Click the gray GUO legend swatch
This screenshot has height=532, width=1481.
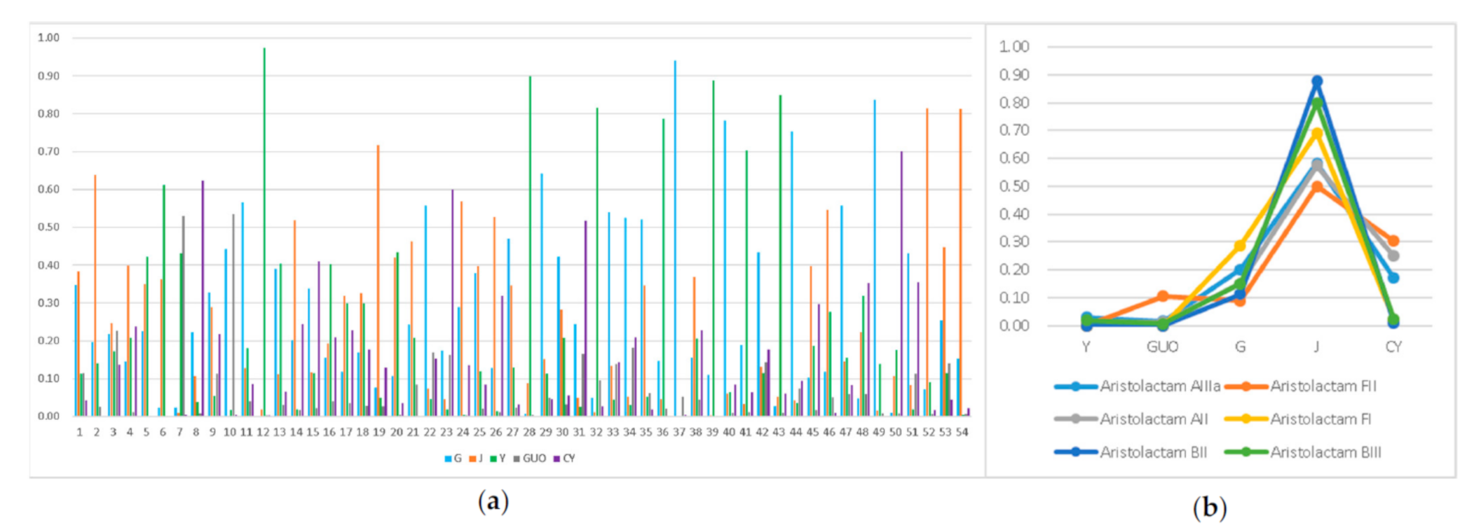point(517,458)
